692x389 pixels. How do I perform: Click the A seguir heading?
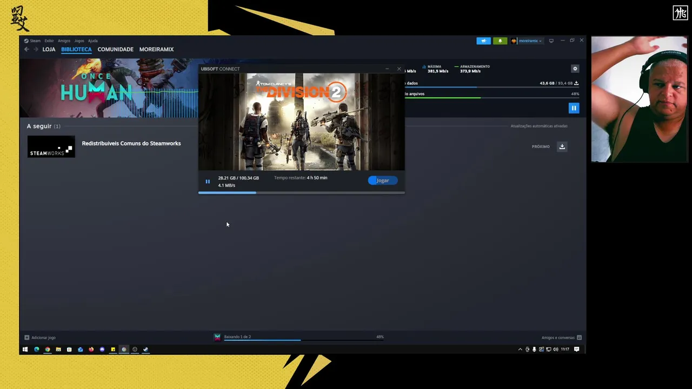point(39,126)
